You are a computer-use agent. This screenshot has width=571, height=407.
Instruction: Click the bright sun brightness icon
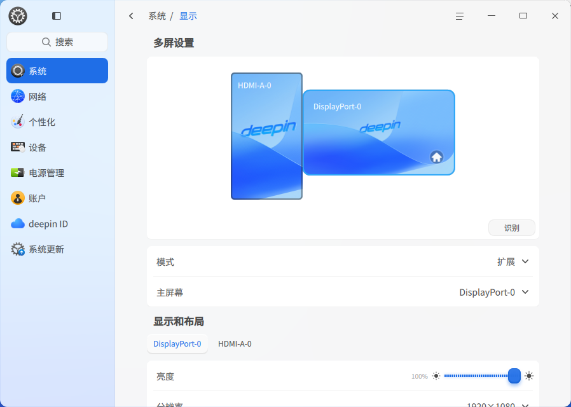click(529, 376)
